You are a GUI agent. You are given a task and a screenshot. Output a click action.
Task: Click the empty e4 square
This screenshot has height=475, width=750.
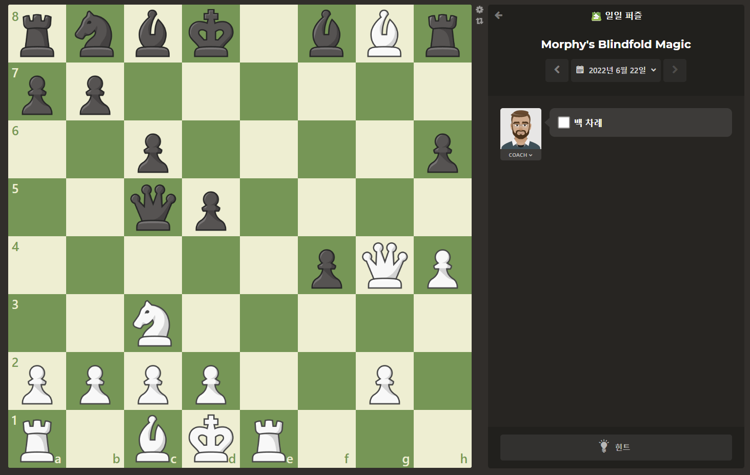click(269, 265)
